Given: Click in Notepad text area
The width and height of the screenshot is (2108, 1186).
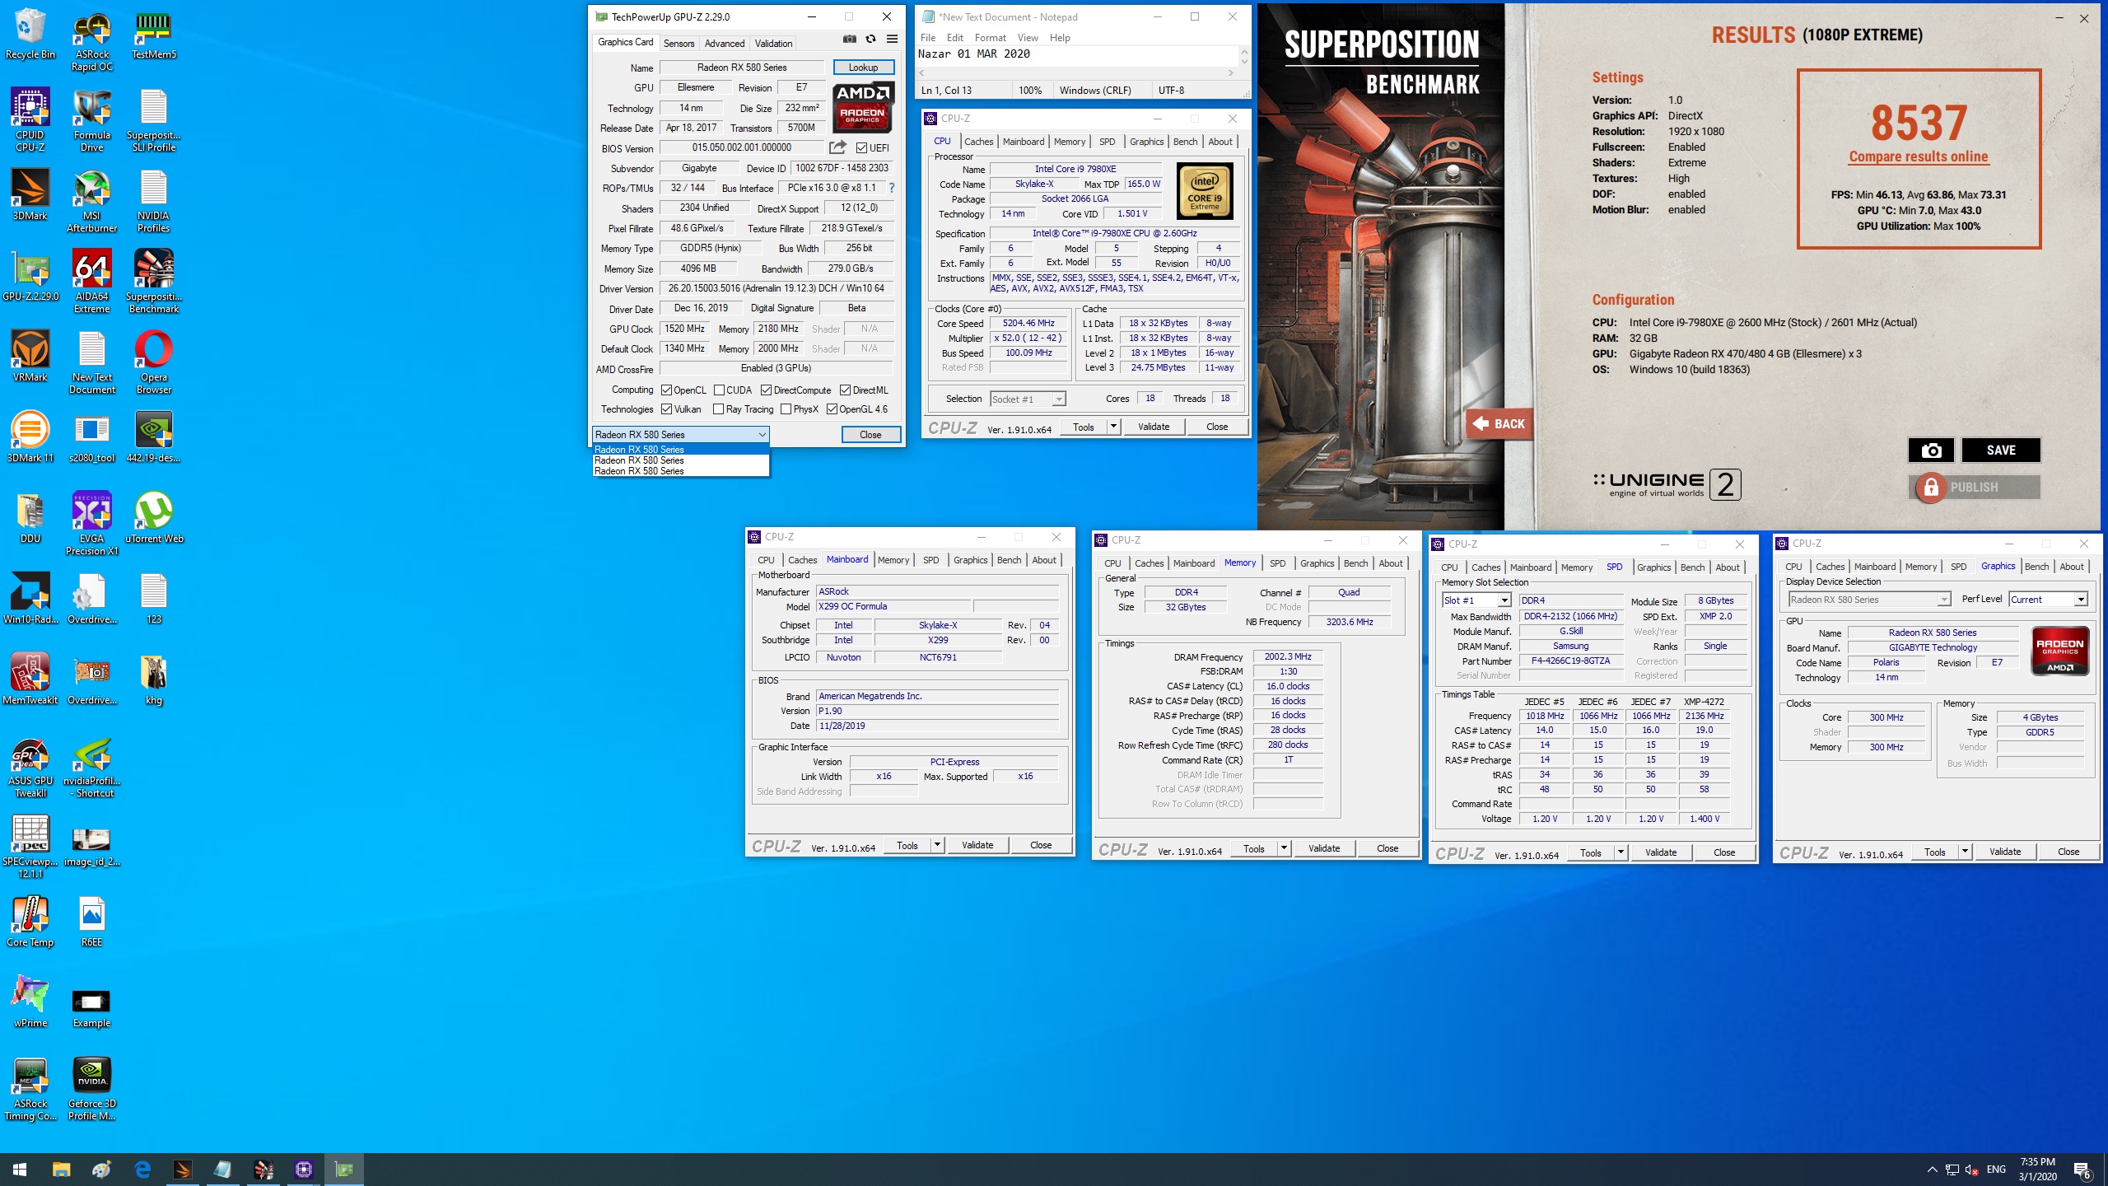Looking at the screenshot, I should tap(1077, 55).
